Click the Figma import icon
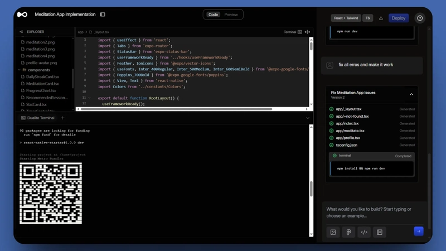Viewport: 446px width, 251px height. coord(348,232)
